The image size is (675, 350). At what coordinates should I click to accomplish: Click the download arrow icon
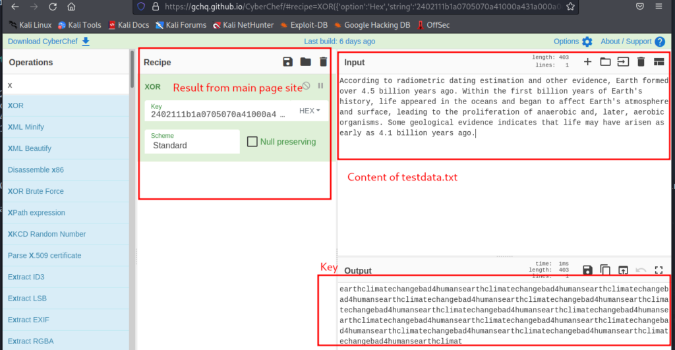(86, 42)
